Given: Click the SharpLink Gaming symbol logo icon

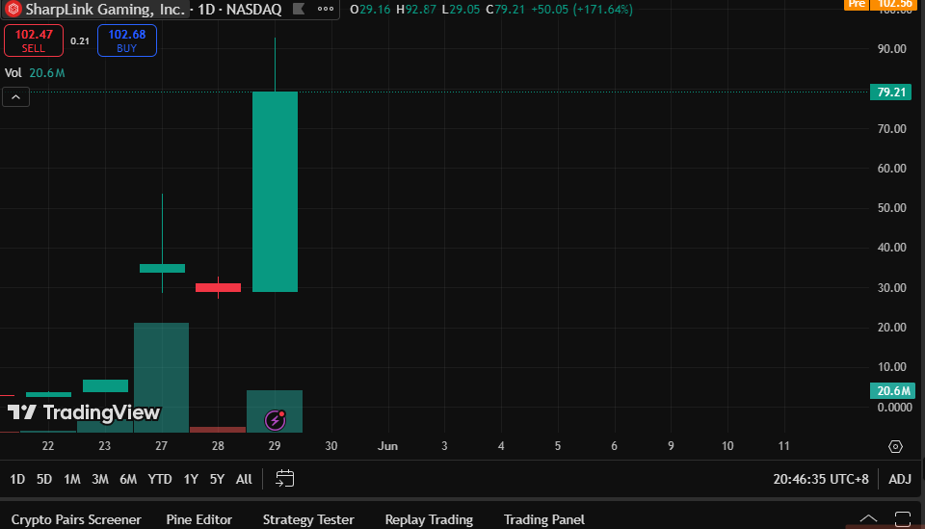Looking at the screenshot, I should (13, 9).
